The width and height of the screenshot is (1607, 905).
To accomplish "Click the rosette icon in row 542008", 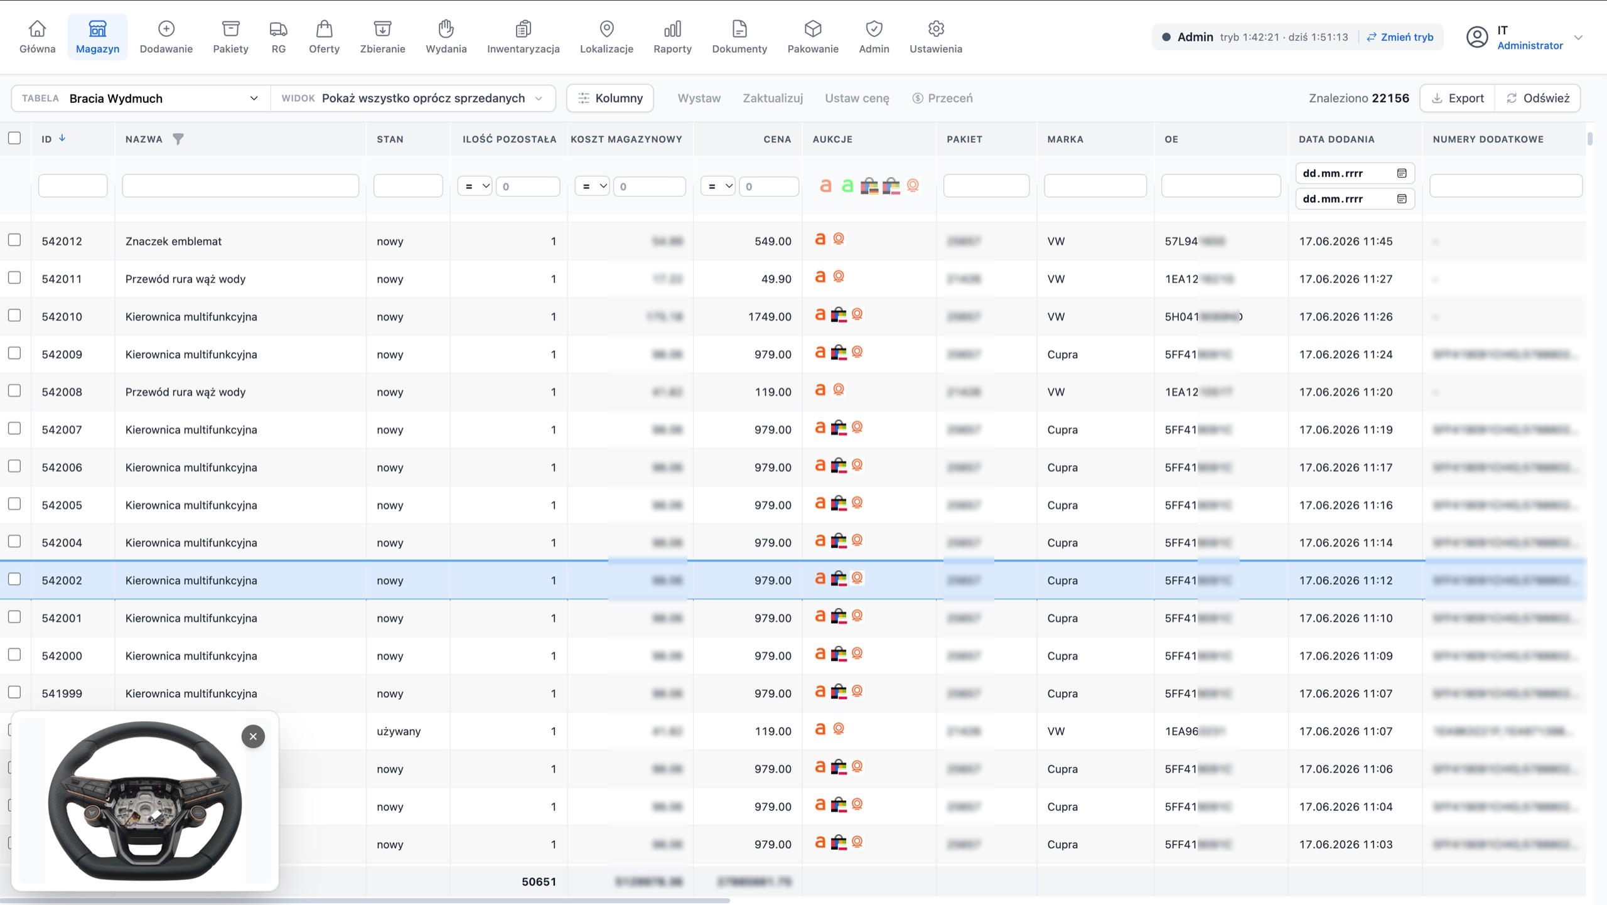I will (839, 390).
